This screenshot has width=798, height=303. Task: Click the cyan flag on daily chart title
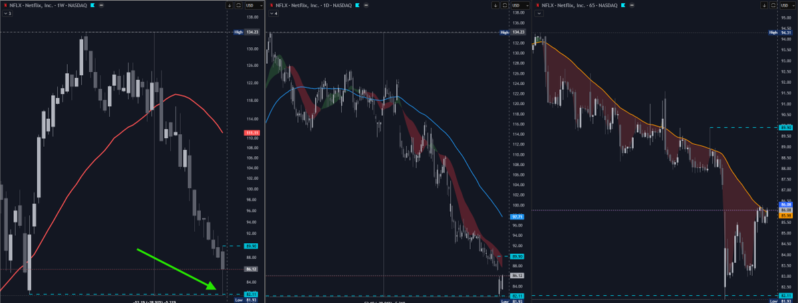click(x=357, y=5)
